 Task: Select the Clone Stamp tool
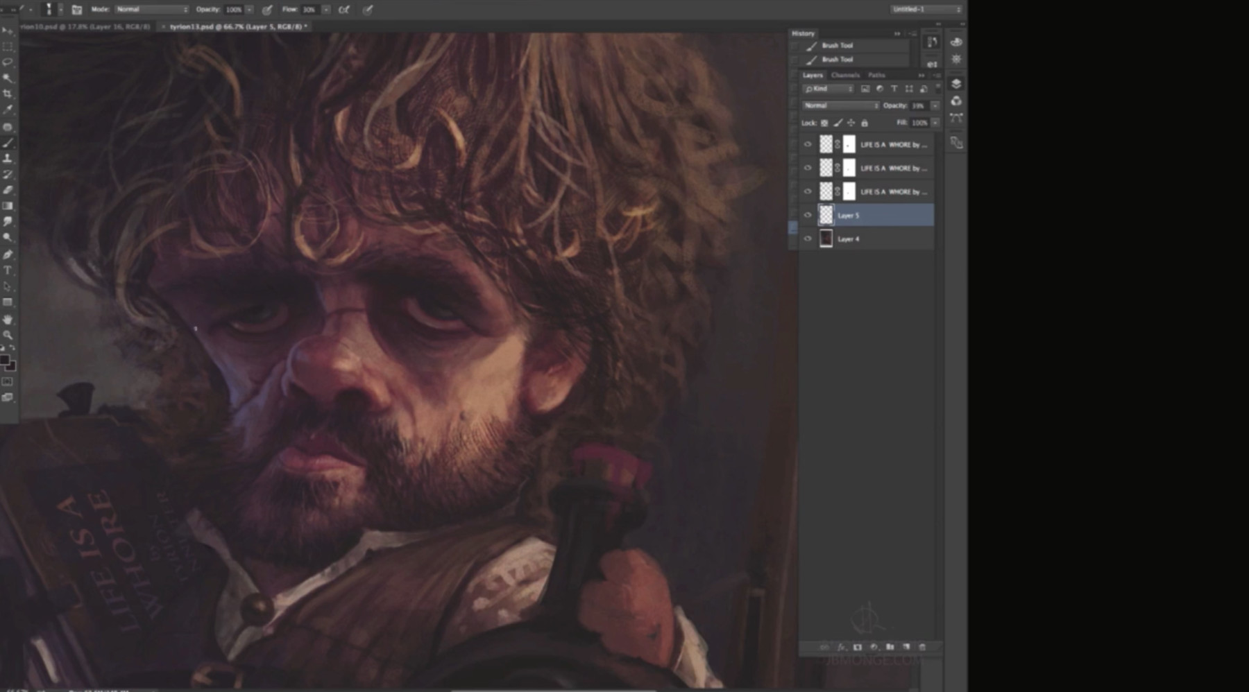coord(8,159)
